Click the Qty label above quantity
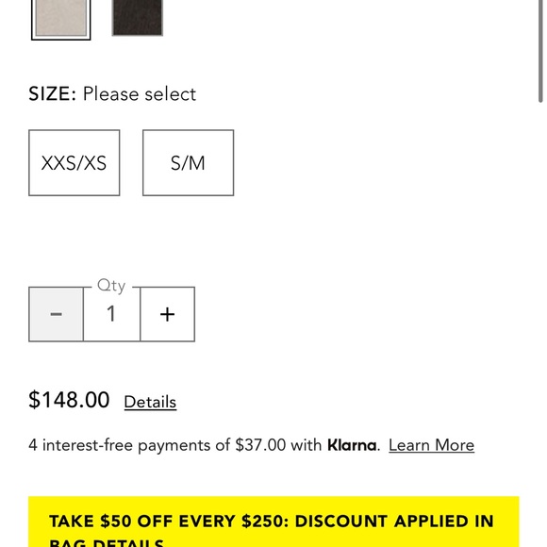 click(111, 286)
